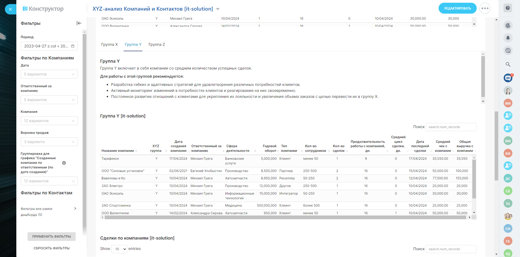520x257 pixels.
Task: Switch to the Группа X tab
Action: 109,44
